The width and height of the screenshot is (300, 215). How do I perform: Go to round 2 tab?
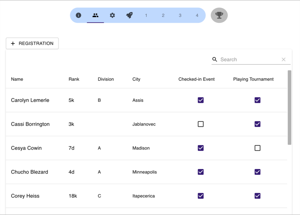(163, 15)
